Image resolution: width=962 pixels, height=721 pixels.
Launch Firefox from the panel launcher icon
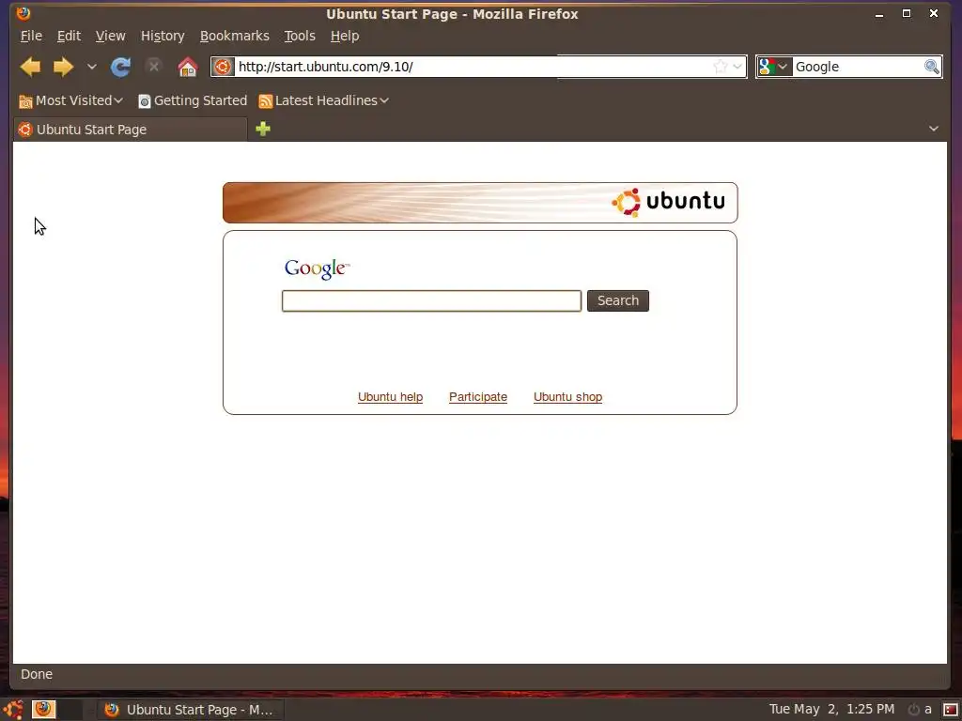click(43, 709)
